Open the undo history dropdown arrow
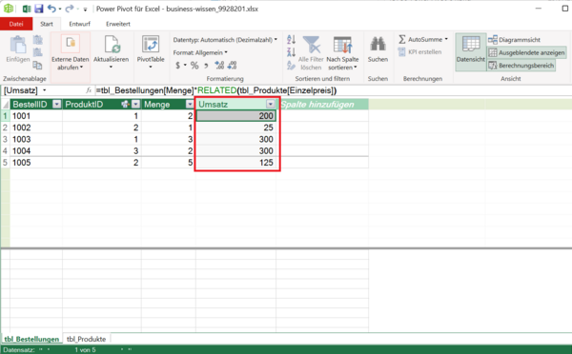Viewport: 572px width, 354px height. point(60,9)
